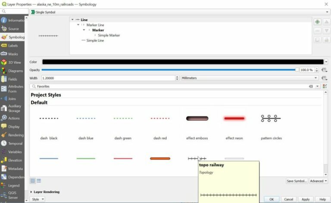Open the Millimeters unit dropdown

(x=250, y=78)
